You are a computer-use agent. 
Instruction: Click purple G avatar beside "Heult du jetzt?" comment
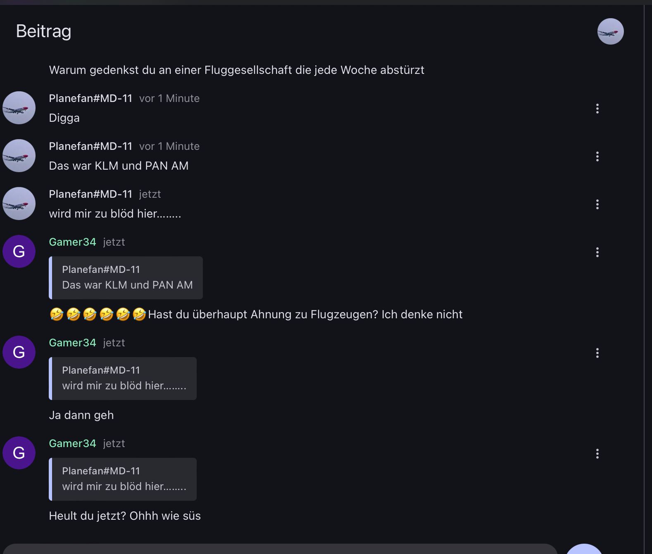(x=19, y=453)
